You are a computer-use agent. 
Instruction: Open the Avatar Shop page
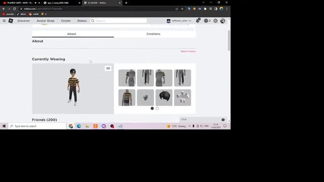(46, 21)
